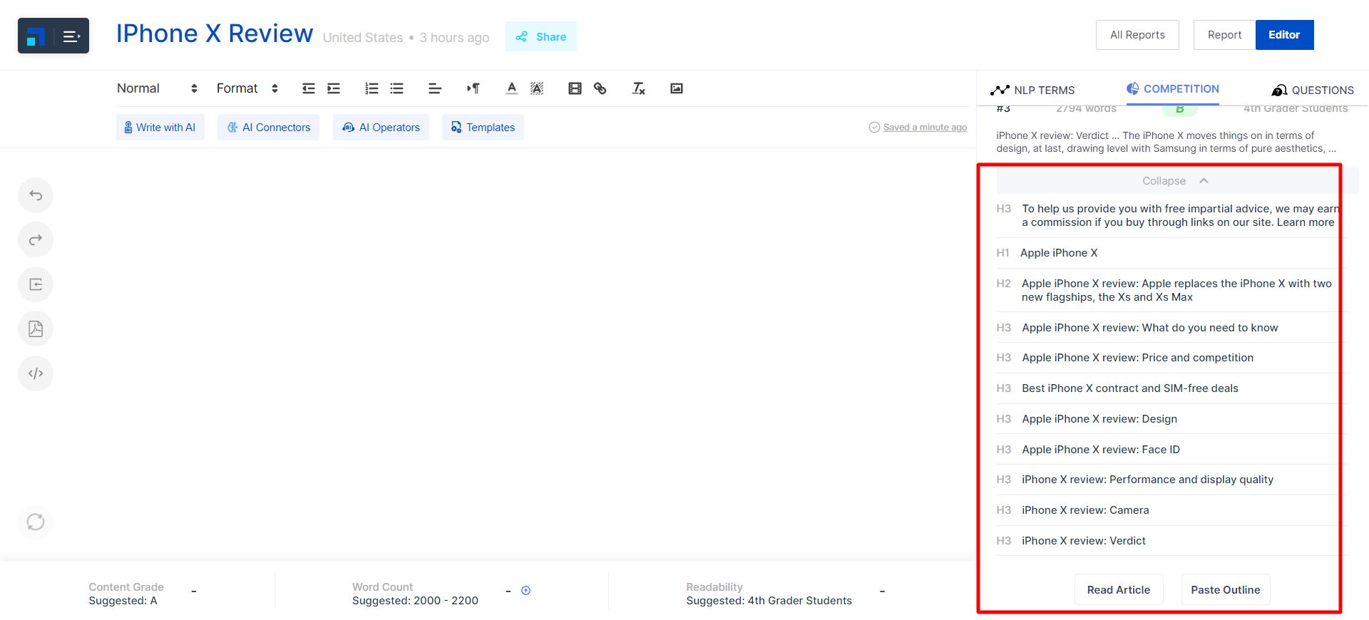Open Templates
This screenshot has height=620, width=1369.
pyautogui.click(x=483, y=128)
